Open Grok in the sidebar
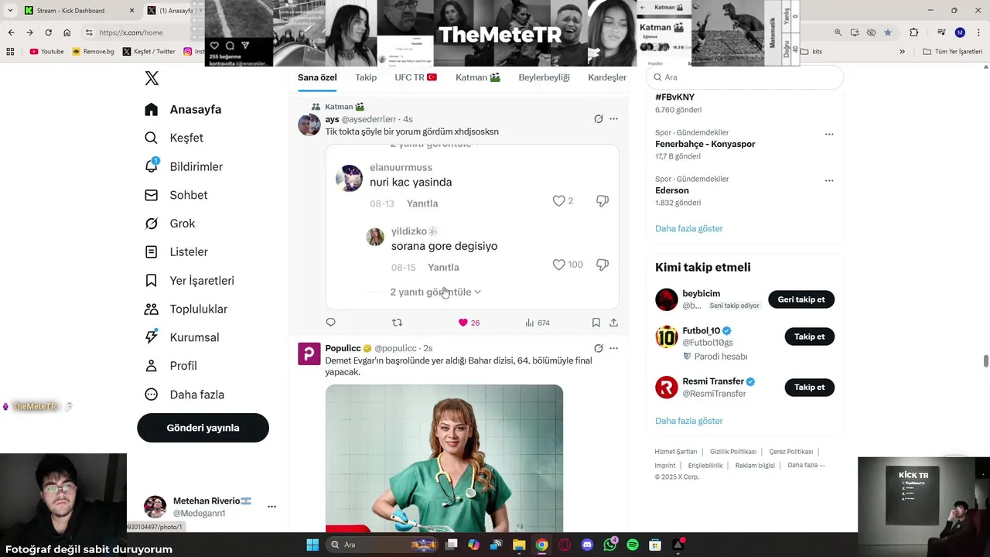The width and height of the screenshot is (990, 557). click(170, 224)
